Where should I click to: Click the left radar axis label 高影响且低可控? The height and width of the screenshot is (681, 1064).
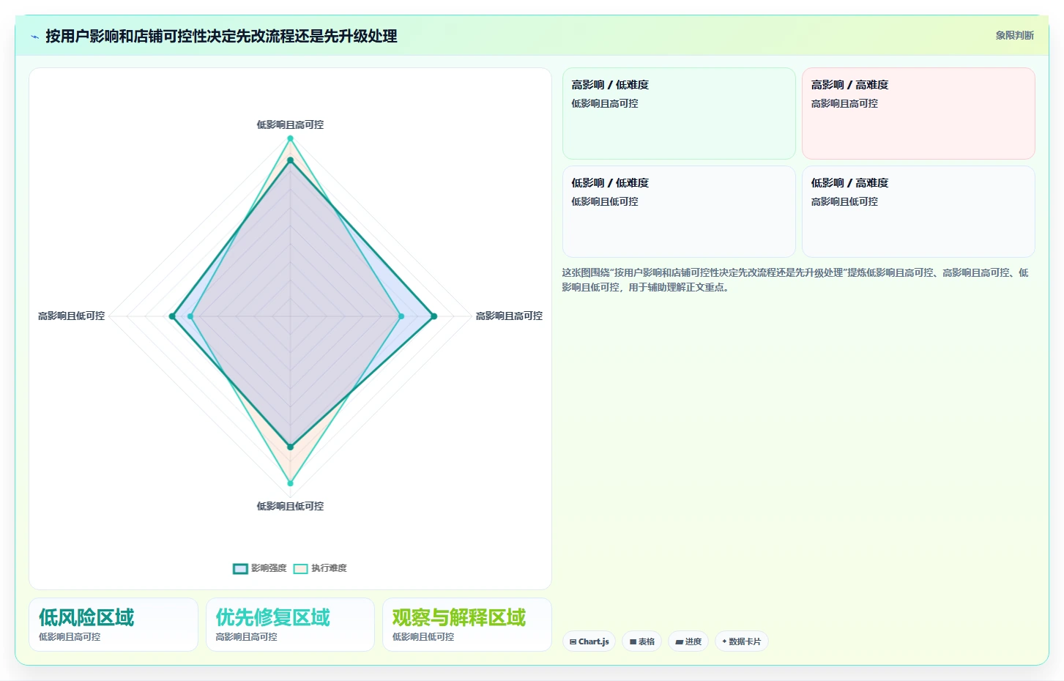click(71, 316)
